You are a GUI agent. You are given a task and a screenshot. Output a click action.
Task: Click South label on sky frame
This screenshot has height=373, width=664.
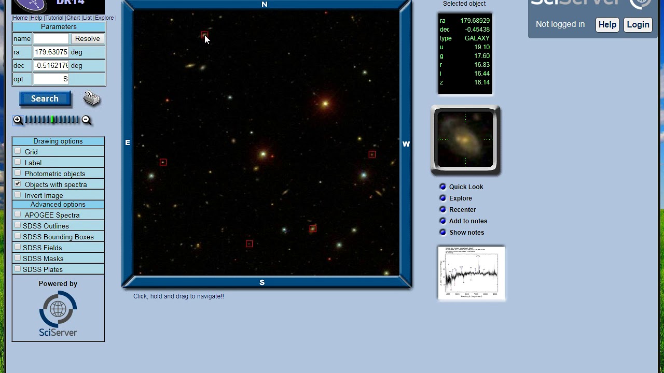[262, 282]
